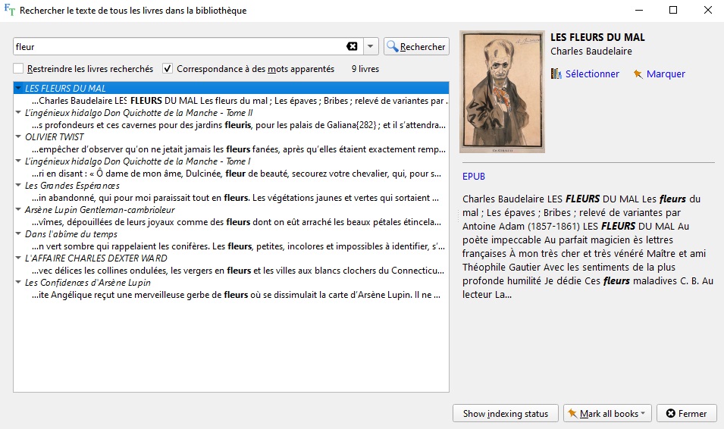Click the Charles Baudelaire author name
The width and height of the screenshot is (724, 429).
coord(591,52)
